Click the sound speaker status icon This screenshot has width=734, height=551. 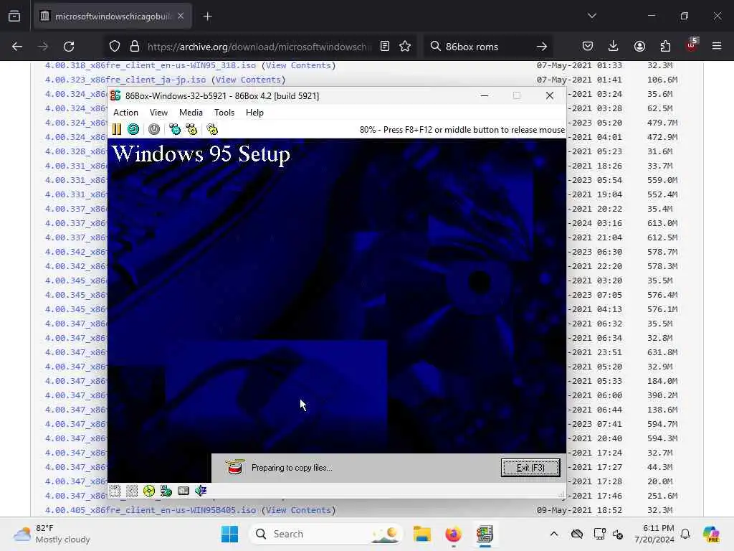[x=201, y=491]
